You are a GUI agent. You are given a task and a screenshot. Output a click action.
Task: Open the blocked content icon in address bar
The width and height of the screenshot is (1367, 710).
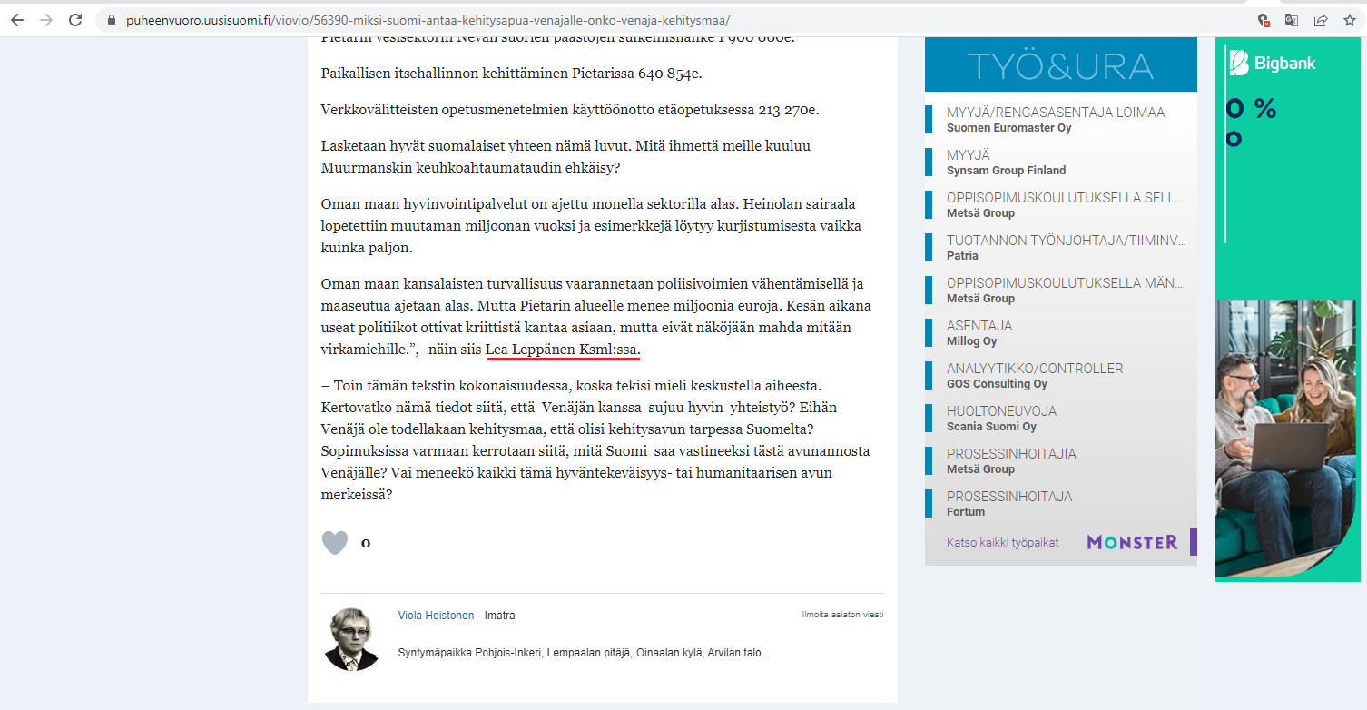[1263, 20]
